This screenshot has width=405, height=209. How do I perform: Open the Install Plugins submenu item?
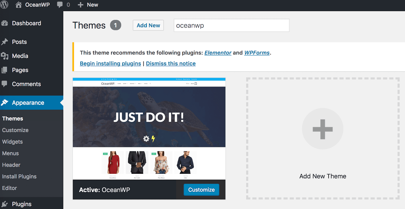click(x=19, y=177)
